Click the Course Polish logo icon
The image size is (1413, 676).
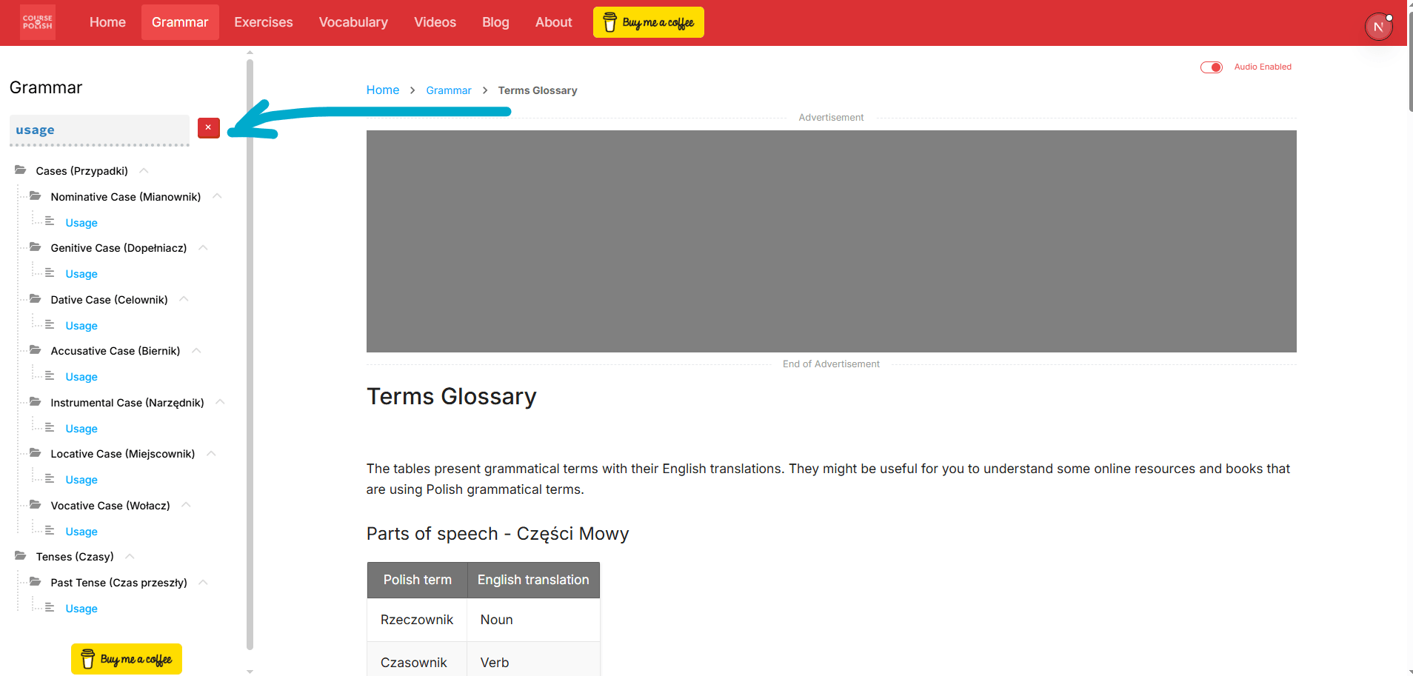click(37, 22)
